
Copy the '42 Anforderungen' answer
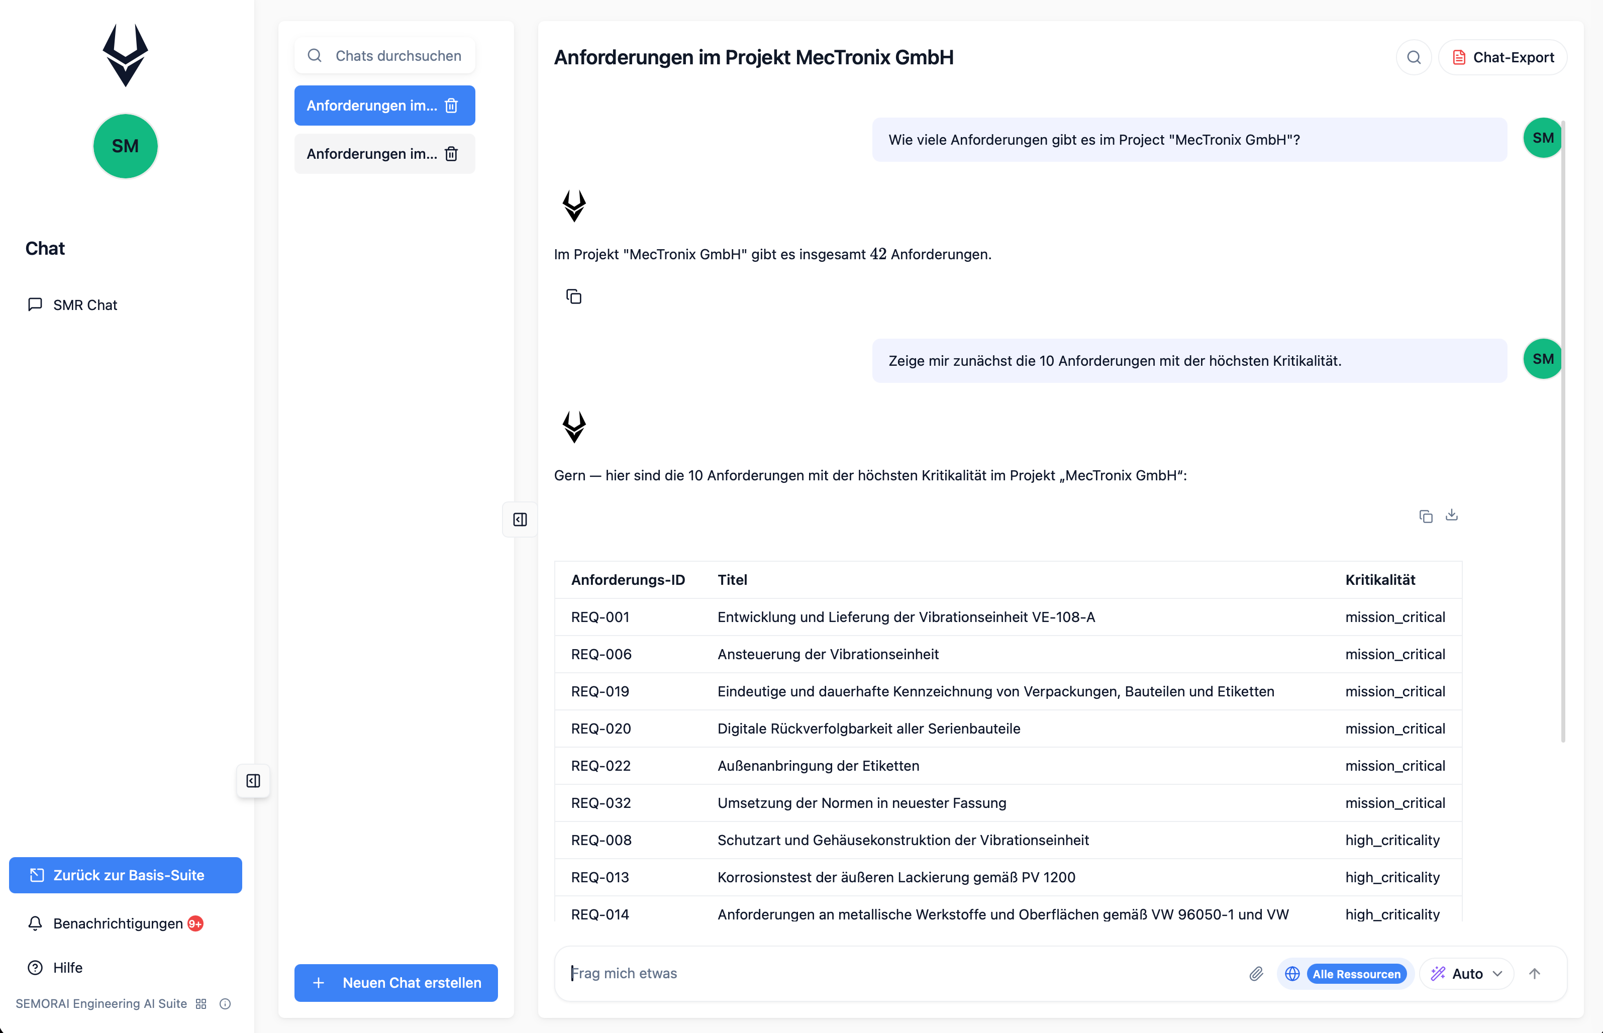pyautogui.click(x=573, y=296)
